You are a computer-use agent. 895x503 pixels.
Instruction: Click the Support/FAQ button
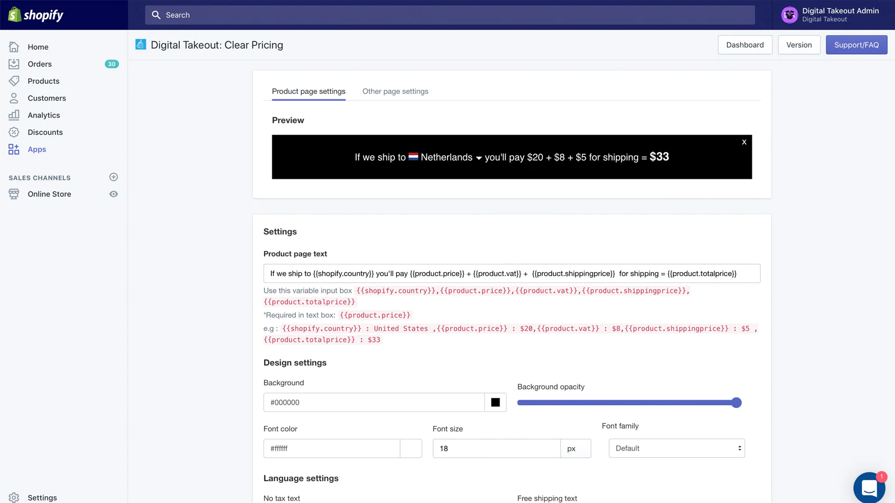pyautogui.click(x=856, y=45)
